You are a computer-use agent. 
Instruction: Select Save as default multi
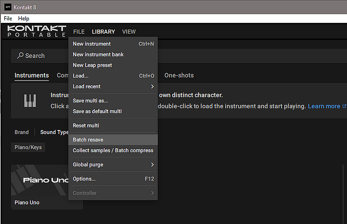(x=113, y=111)
